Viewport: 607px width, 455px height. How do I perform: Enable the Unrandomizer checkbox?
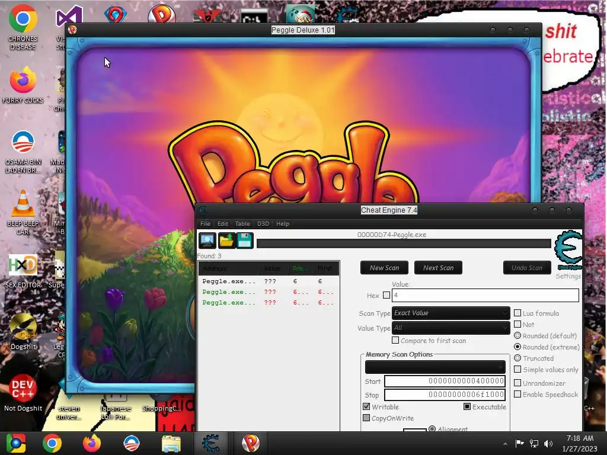517,383
